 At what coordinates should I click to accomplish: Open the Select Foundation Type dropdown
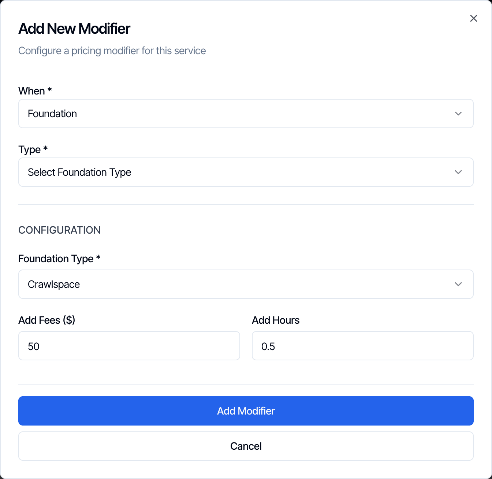(246, 172)
